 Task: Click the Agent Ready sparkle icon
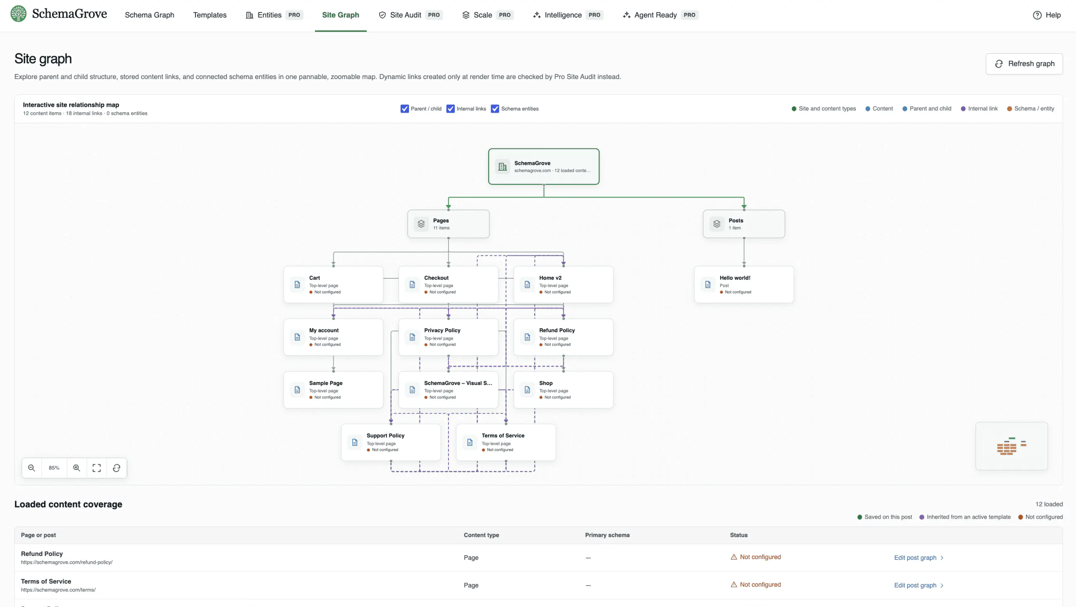pyautogui.click(x=627, y=15)
